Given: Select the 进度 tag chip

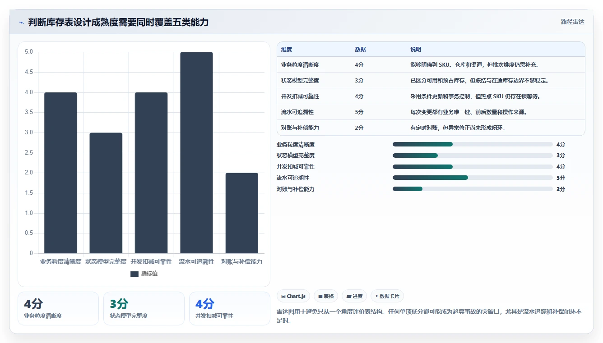Looking at the screenshot, I should pyautogui.click(x=354, y=296).
